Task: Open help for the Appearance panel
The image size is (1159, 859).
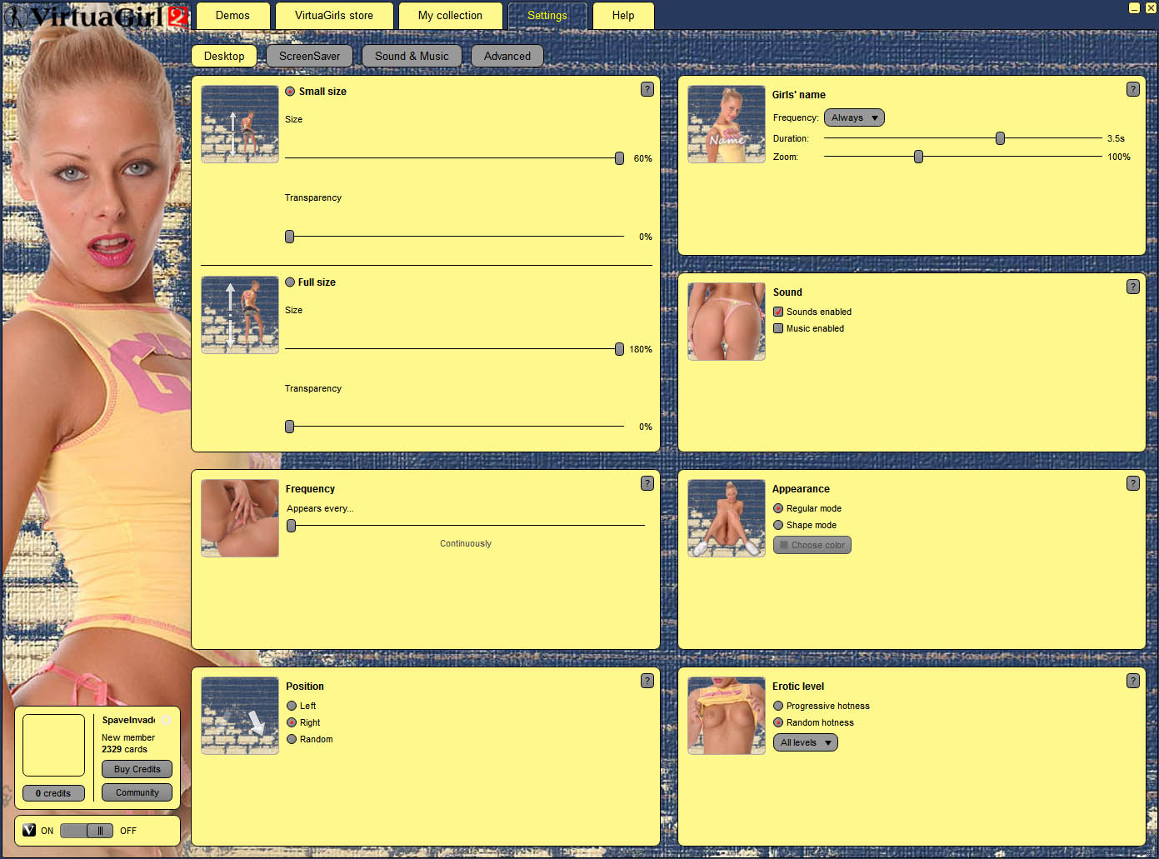Action: tap(1132, 483)
